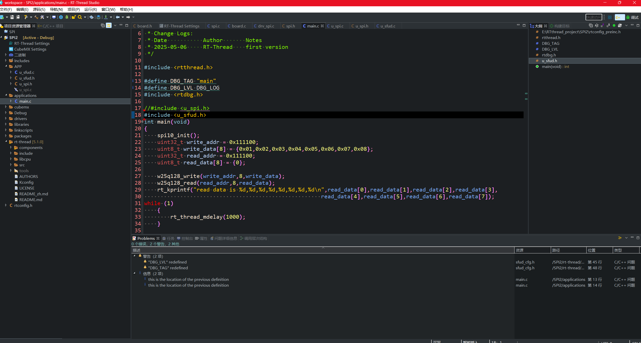
Task: Expand the drivers folder in project tree
Action: pos(6,119)
